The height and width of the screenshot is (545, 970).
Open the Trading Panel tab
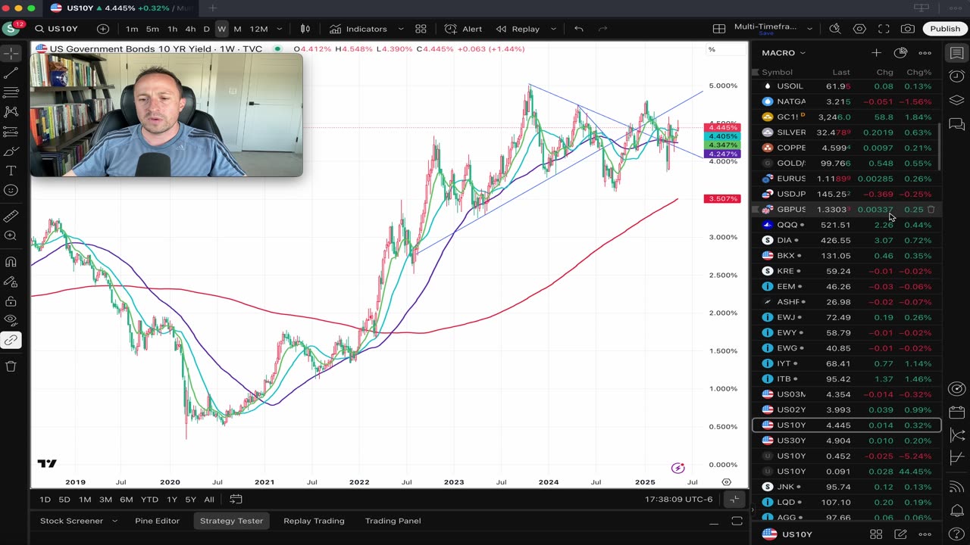pyautogui.click(x=393, y=521)
